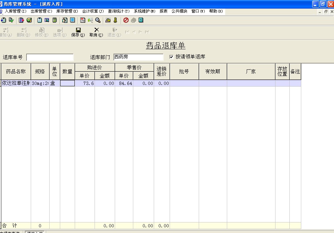Open the 系统维护(M) menu
This screenshot has height=233, width=334.
[x=145, y=11]
